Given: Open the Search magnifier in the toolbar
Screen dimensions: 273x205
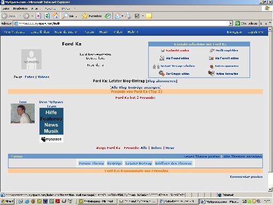Looking at the screenshot, I should point(66,16).
